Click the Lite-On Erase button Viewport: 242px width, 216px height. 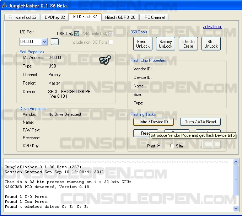(x=188, y=44)
